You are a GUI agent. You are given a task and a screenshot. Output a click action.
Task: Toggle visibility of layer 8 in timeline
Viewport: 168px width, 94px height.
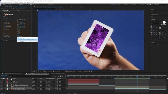coord(1,90)
